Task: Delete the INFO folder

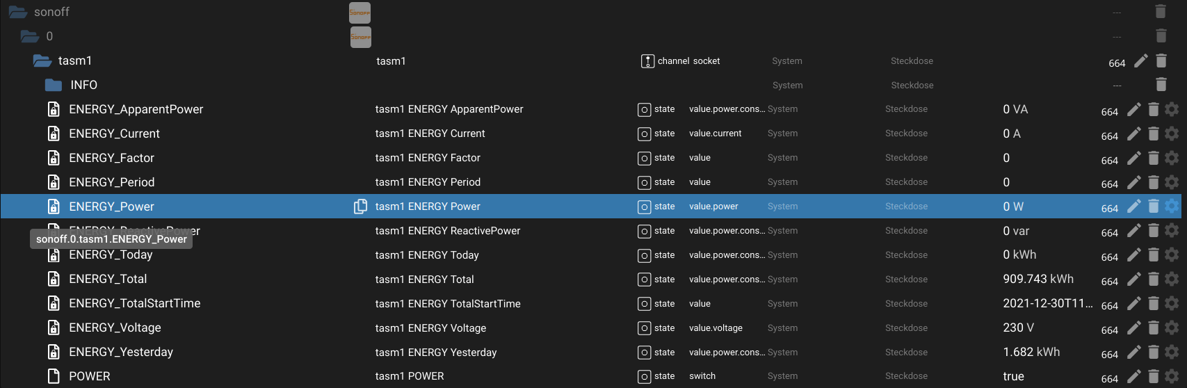Action: (1161, 84)
